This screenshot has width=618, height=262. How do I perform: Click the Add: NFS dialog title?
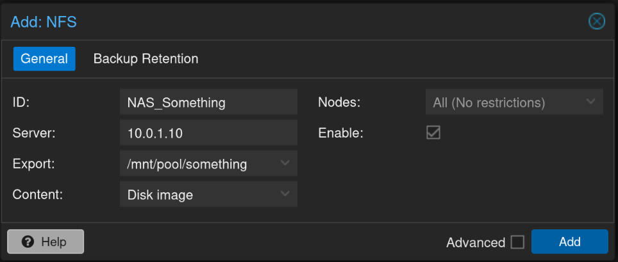coord(44,22)
